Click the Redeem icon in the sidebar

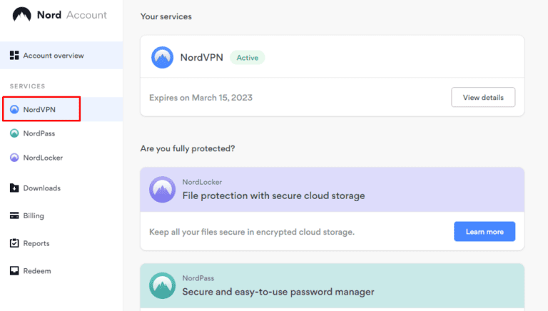click(14, 271)
